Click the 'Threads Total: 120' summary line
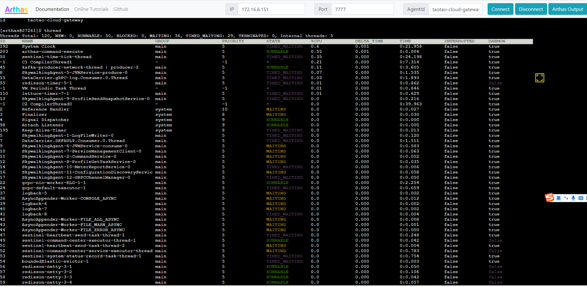 pyautogui.click(x=166, y=36)
